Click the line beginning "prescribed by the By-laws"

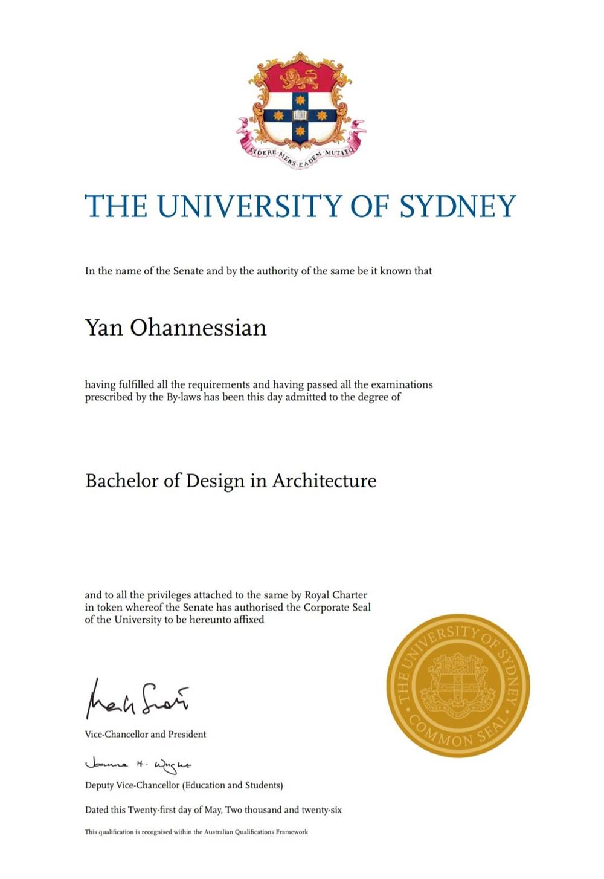tap(243, 397)
